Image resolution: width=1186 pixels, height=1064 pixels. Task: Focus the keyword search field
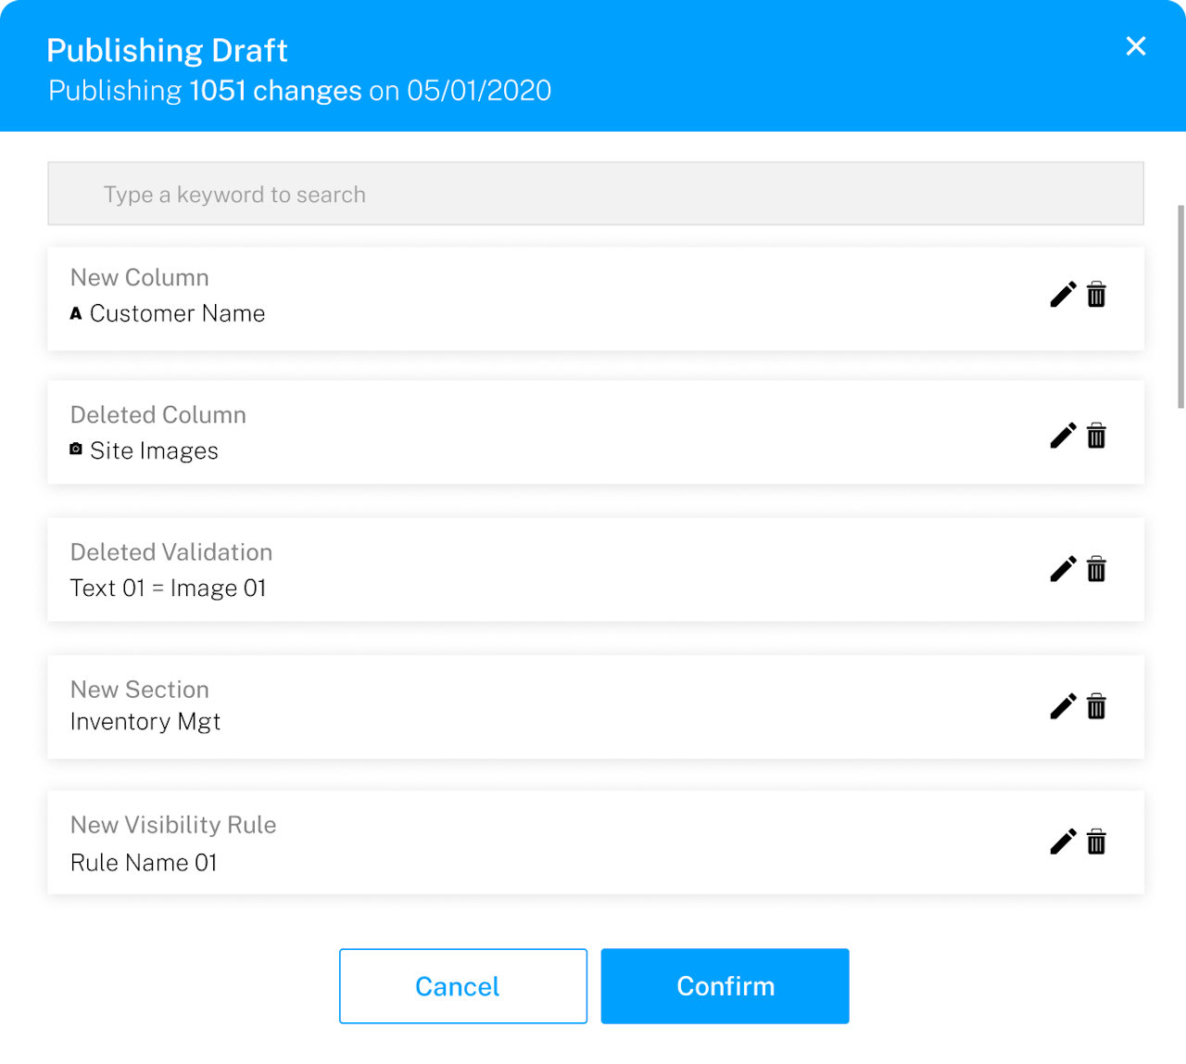click(x=595, y=194)
